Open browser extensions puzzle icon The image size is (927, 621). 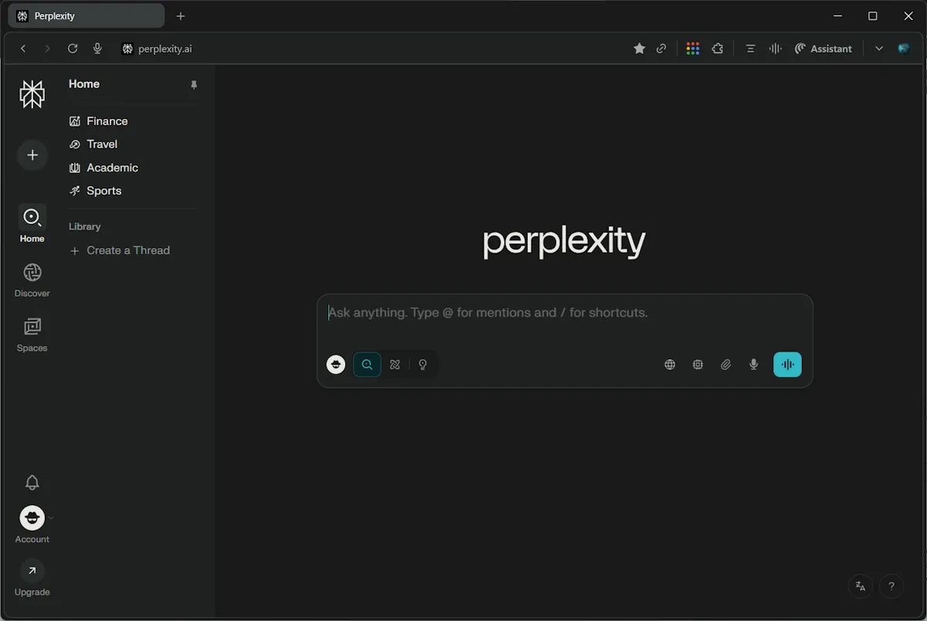tap(718, 49)
